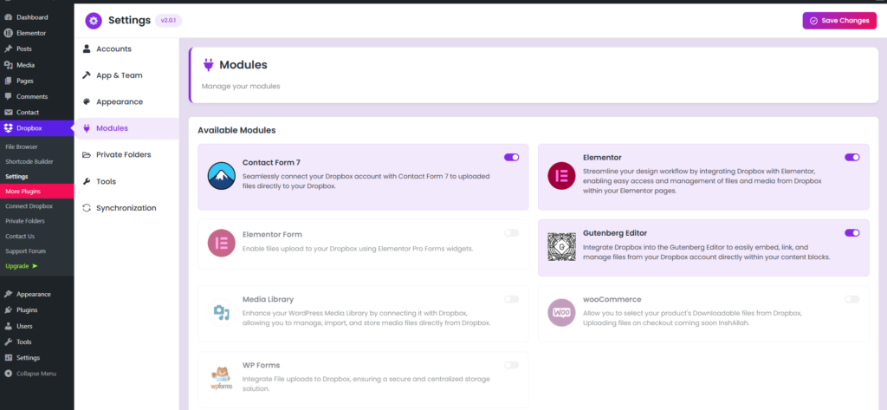Image resolution: width=887 pixels, height=410 pixels.
Task: Open the Accounts settings tab
Action: point(126,49)
